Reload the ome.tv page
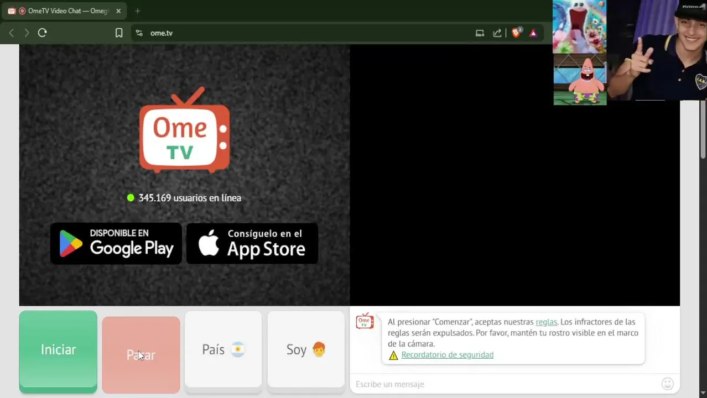The image size is (707, 398). [42, 33]
